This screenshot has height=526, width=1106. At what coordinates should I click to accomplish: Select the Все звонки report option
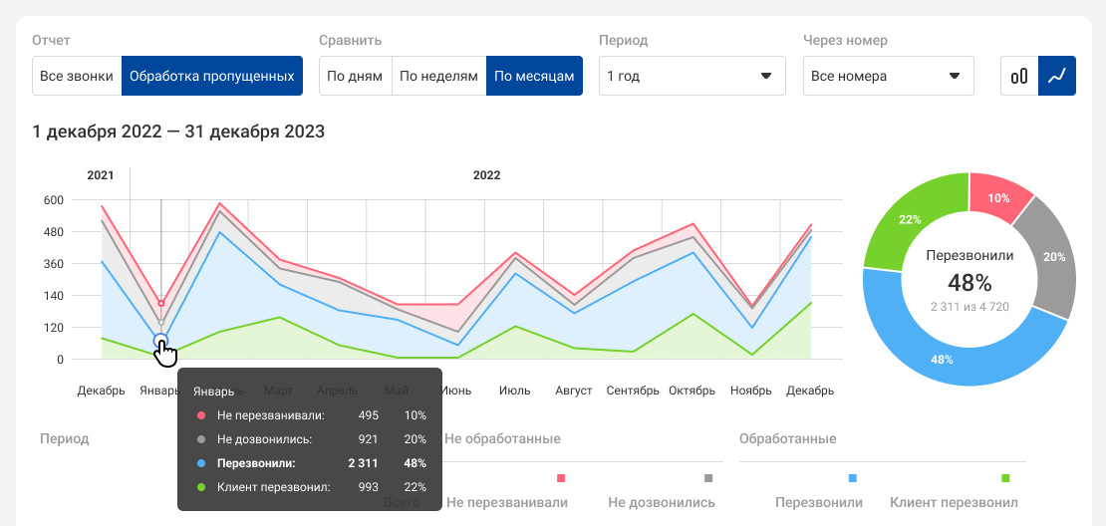[77, 76]
